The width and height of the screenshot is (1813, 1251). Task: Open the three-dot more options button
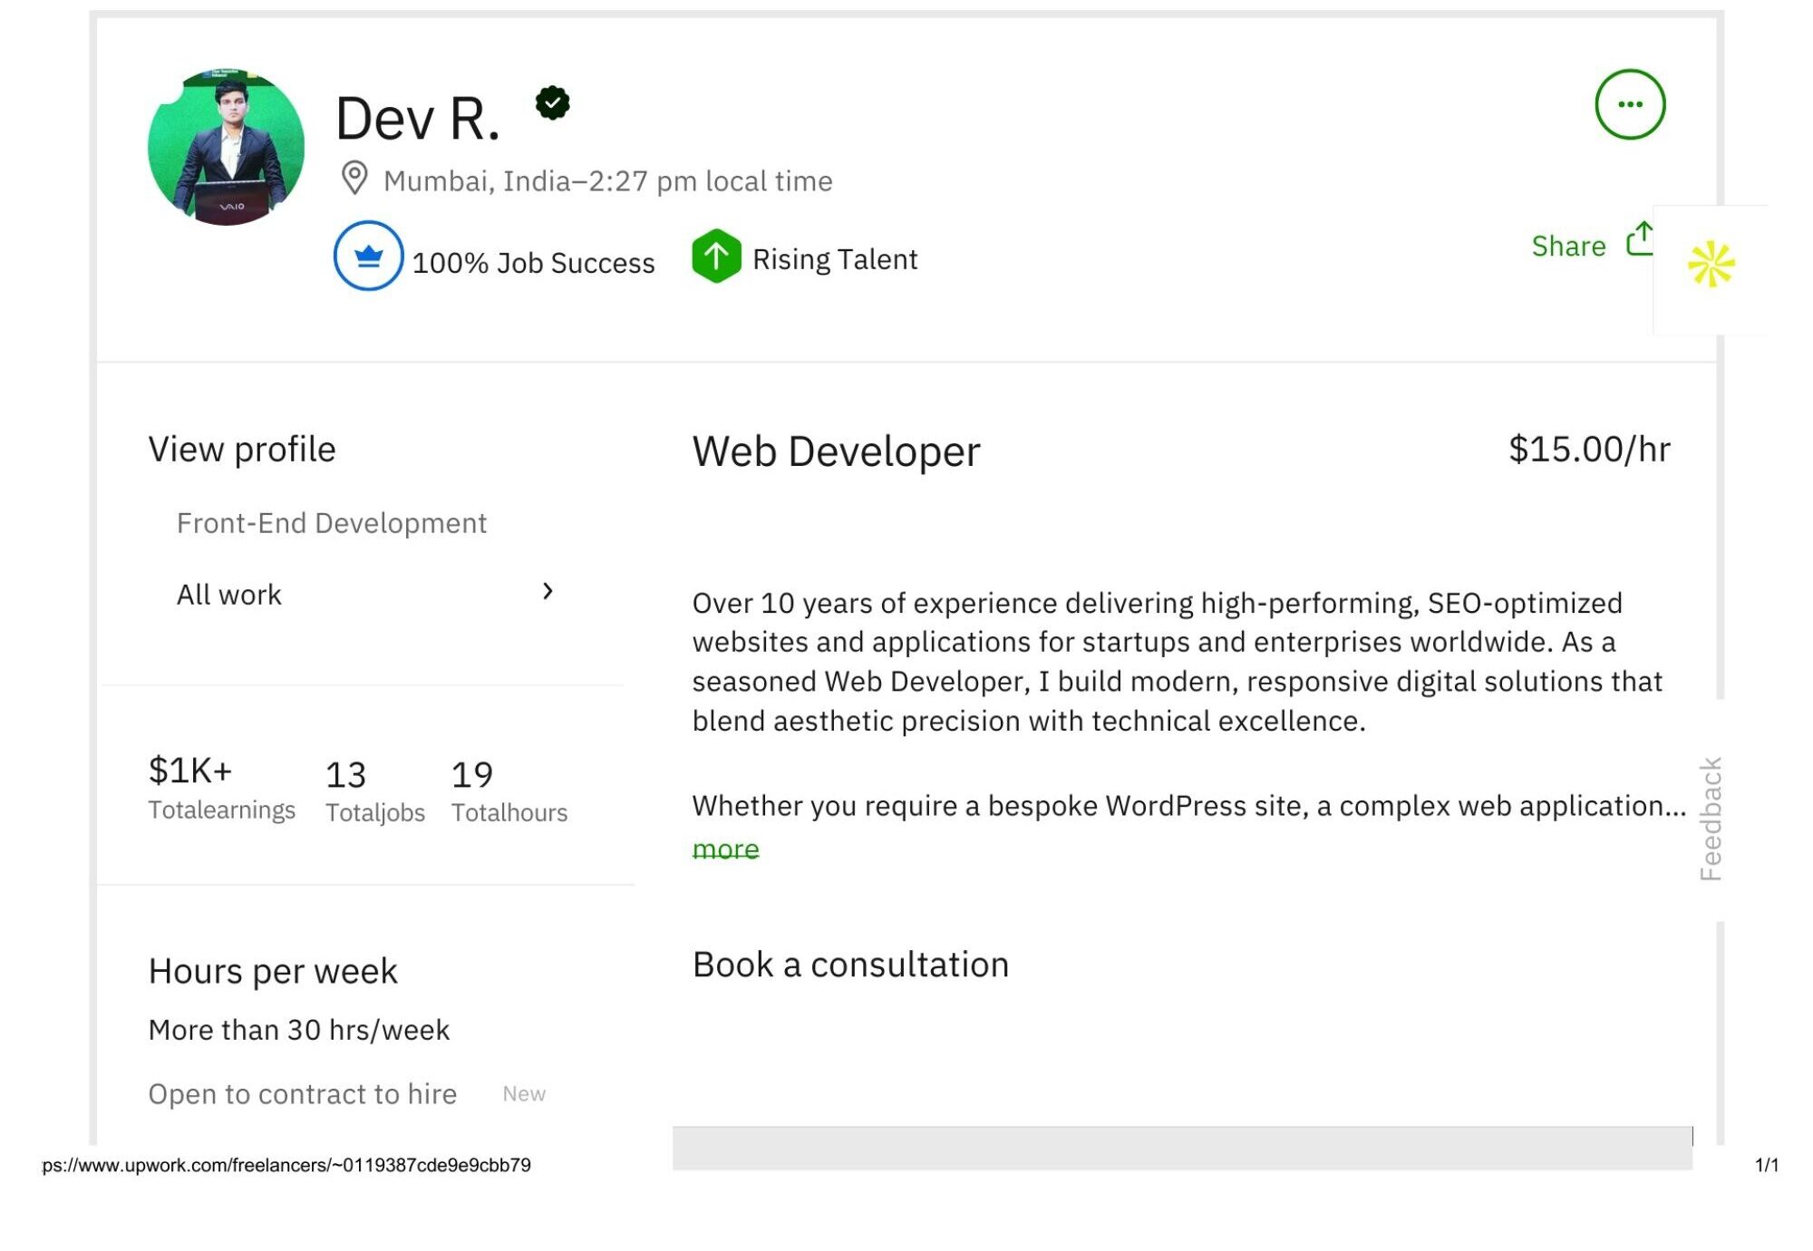tap(1629, 104)
